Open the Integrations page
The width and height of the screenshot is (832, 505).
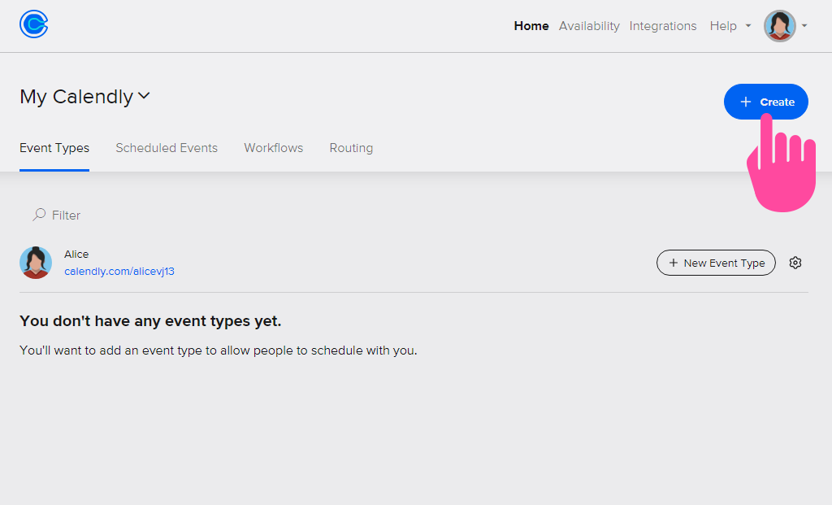point(663,25)
